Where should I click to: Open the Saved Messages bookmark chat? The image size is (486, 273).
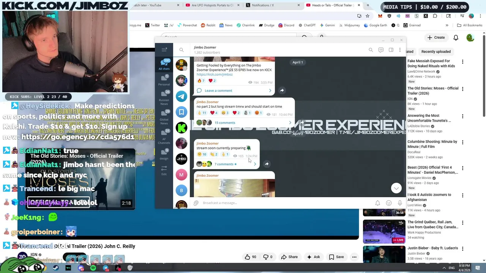181,112
